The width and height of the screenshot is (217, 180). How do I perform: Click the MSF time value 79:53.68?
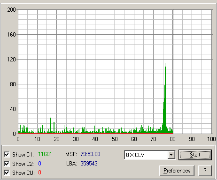point(90,154)
